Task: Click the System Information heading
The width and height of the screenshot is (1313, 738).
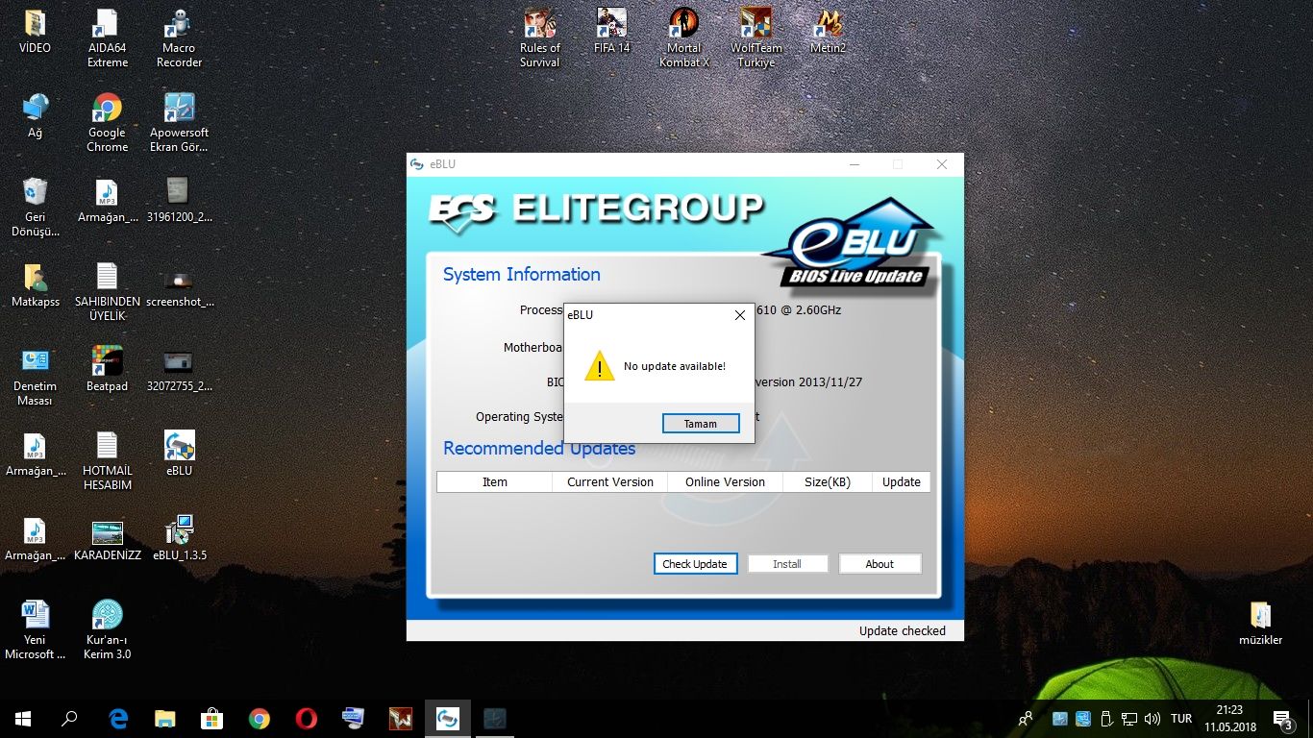Action: click(522, 275)
